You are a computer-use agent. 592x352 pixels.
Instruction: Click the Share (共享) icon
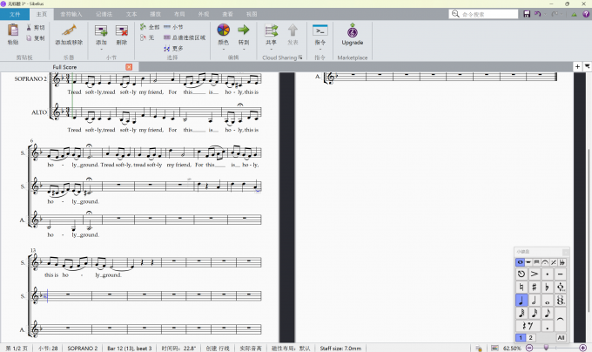(271, 30)
